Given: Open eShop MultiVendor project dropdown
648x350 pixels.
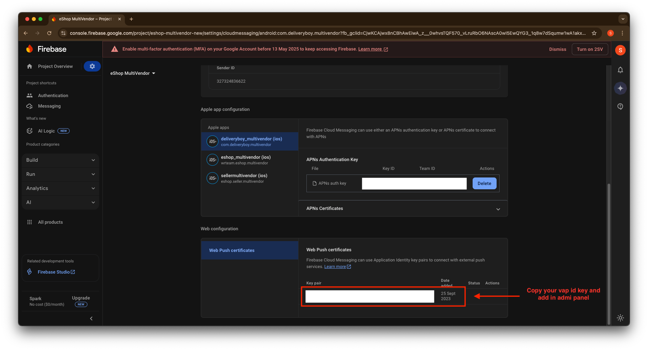Looking at the screenshot, I should [x=133, y=73].
